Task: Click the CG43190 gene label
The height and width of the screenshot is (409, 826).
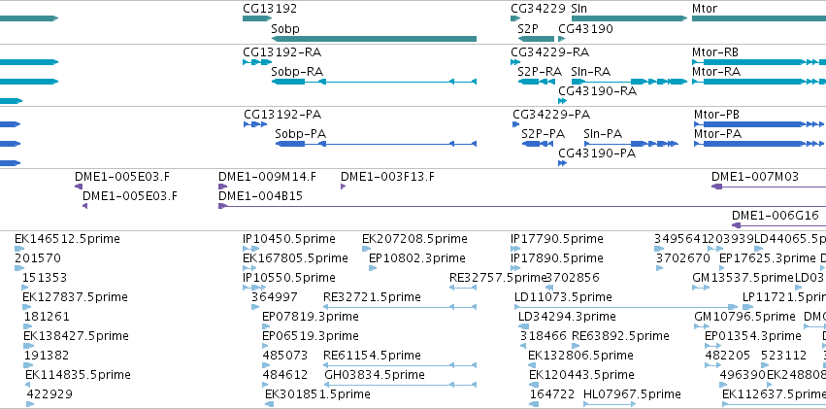Action: (586, 28)
